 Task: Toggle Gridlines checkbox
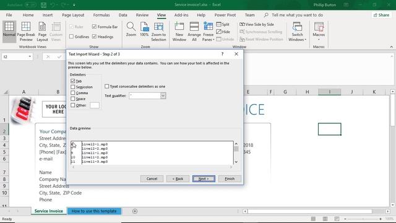pyautogui.click(x=72, y=37)
